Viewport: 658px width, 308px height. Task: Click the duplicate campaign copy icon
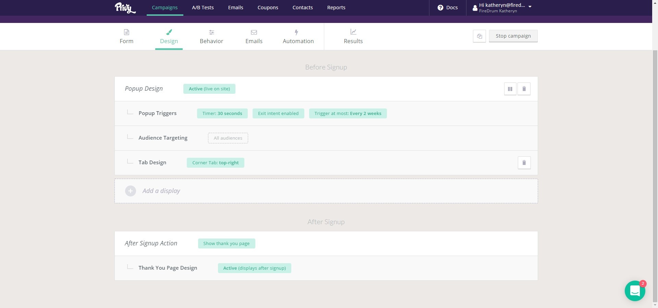pyautogui.click(x=479, y=36)
